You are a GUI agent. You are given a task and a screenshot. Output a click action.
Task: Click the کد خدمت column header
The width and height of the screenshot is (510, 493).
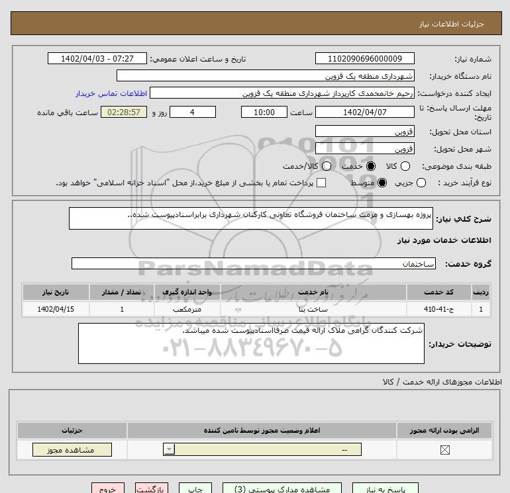438,292
